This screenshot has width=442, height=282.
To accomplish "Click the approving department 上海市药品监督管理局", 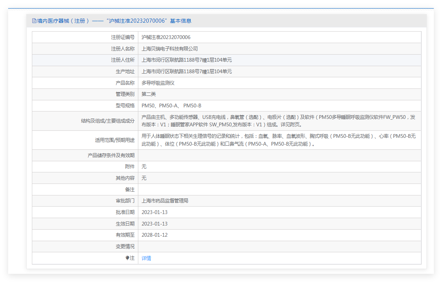I will pos(165,201).
